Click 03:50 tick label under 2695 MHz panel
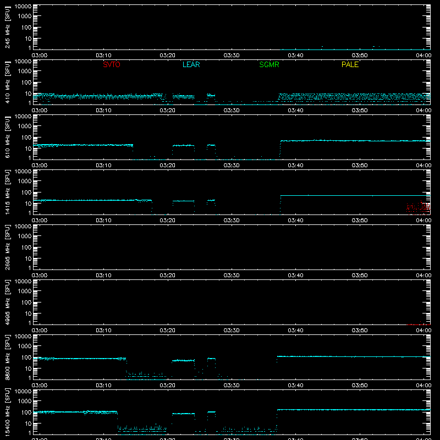Image resolution: width=440 pixels, height=440 pixels. pyautogui.click(x=360, y=276)
